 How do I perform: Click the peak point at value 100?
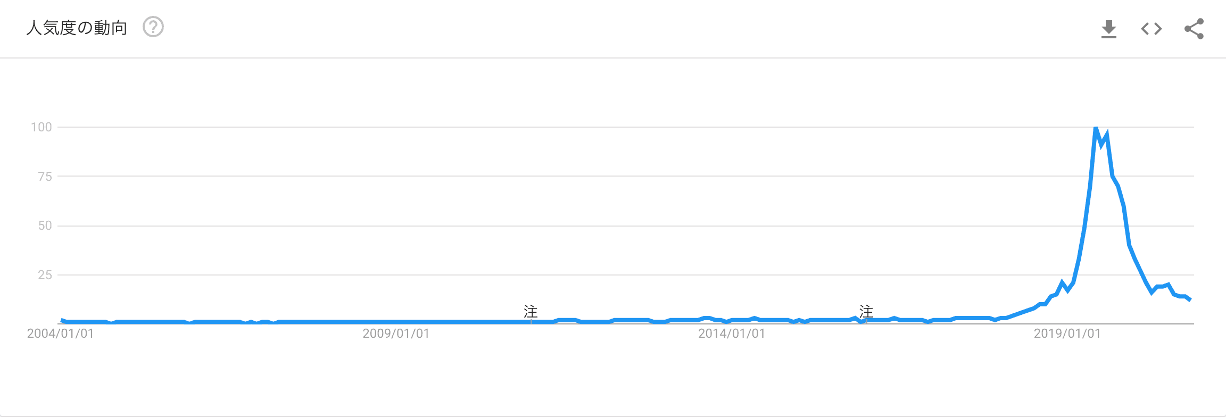coord(1096,128)
